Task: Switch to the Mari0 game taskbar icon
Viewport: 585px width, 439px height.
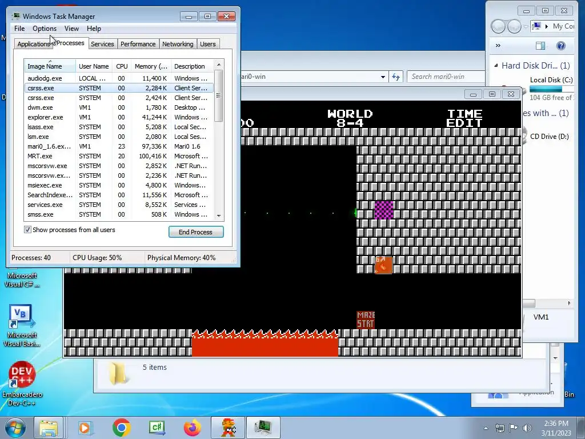Action: [228, 428]
